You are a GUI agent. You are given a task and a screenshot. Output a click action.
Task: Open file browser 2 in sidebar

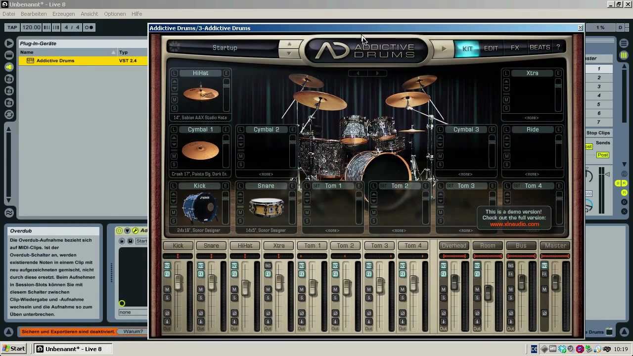[x=9, y=90]
